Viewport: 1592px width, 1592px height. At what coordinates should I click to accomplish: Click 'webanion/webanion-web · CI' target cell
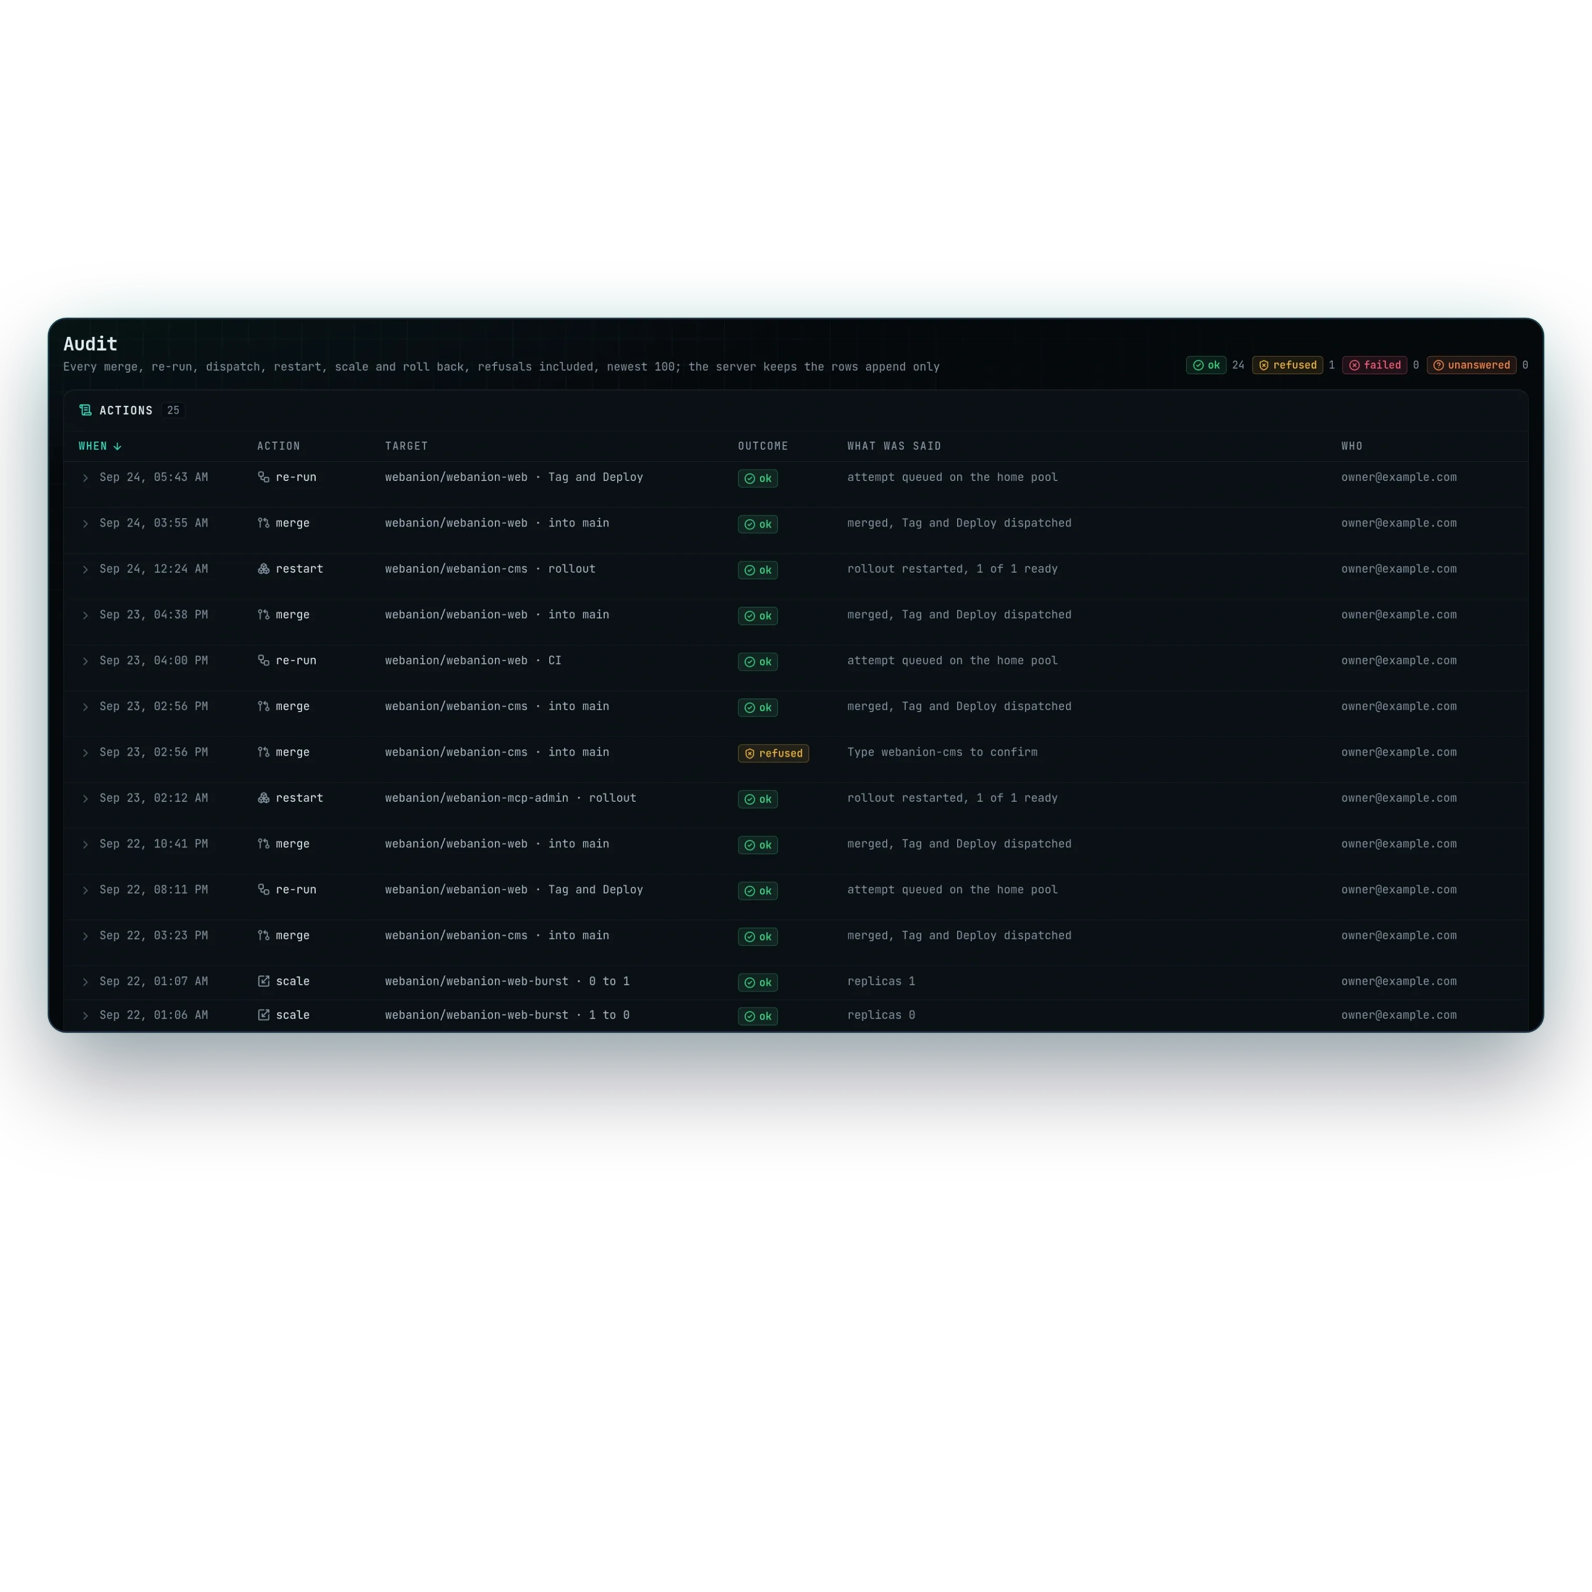(x=473, y=661)
